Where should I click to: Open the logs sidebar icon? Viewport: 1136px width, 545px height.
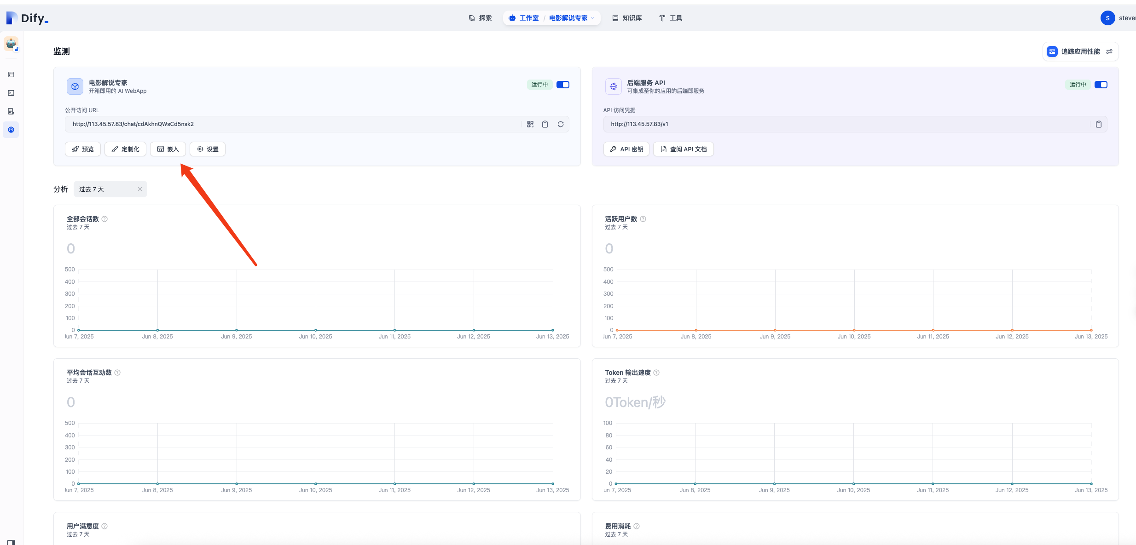(11, 111)
